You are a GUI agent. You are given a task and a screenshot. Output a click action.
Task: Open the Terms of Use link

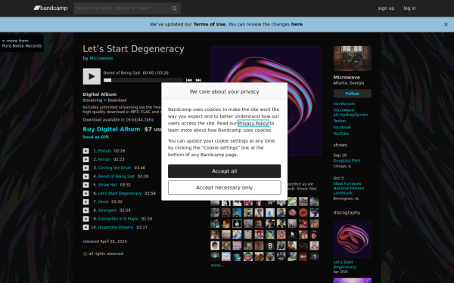coord(210,24)
